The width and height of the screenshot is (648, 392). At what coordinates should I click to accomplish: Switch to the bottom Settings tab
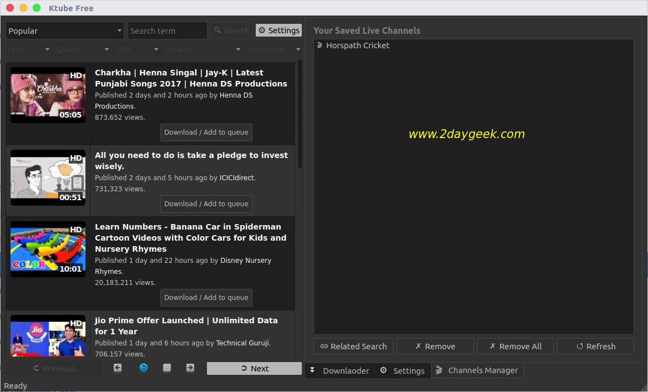(403, 370)
